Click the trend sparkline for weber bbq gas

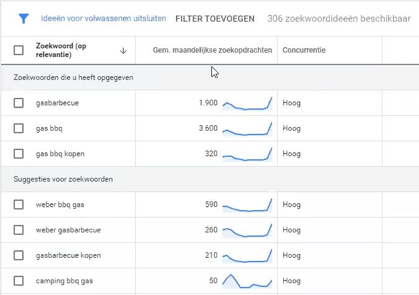(247, 205)
